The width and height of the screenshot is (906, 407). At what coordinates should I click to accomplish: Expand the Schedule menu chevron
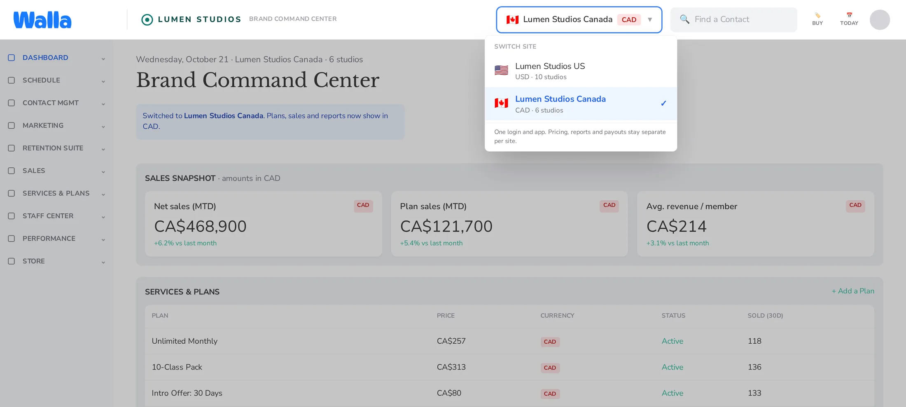pyautogui.click(x=103, y=81)
